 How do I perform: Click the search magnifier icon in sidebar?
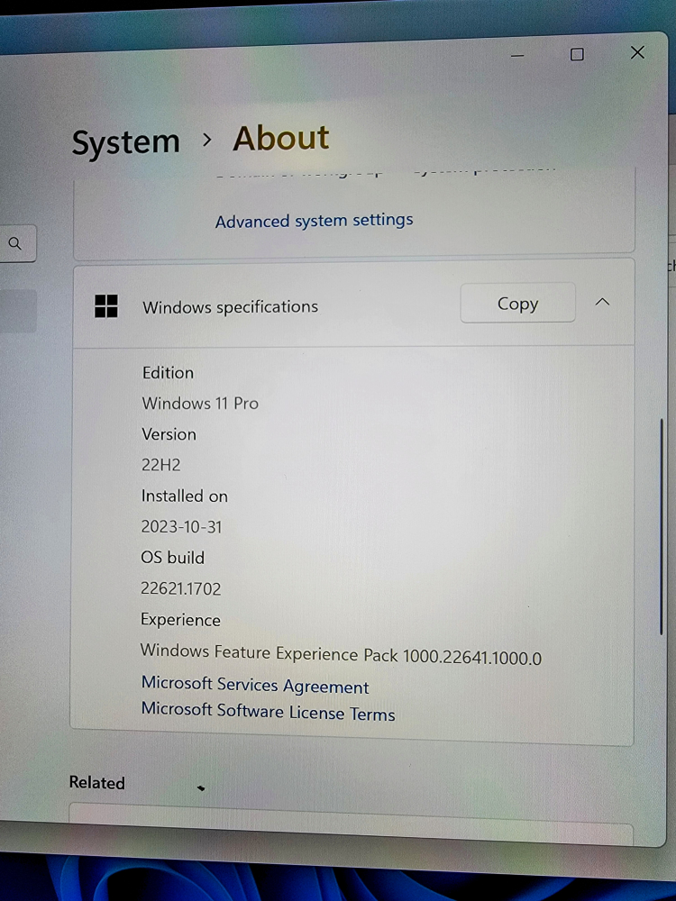click(15, 243)
